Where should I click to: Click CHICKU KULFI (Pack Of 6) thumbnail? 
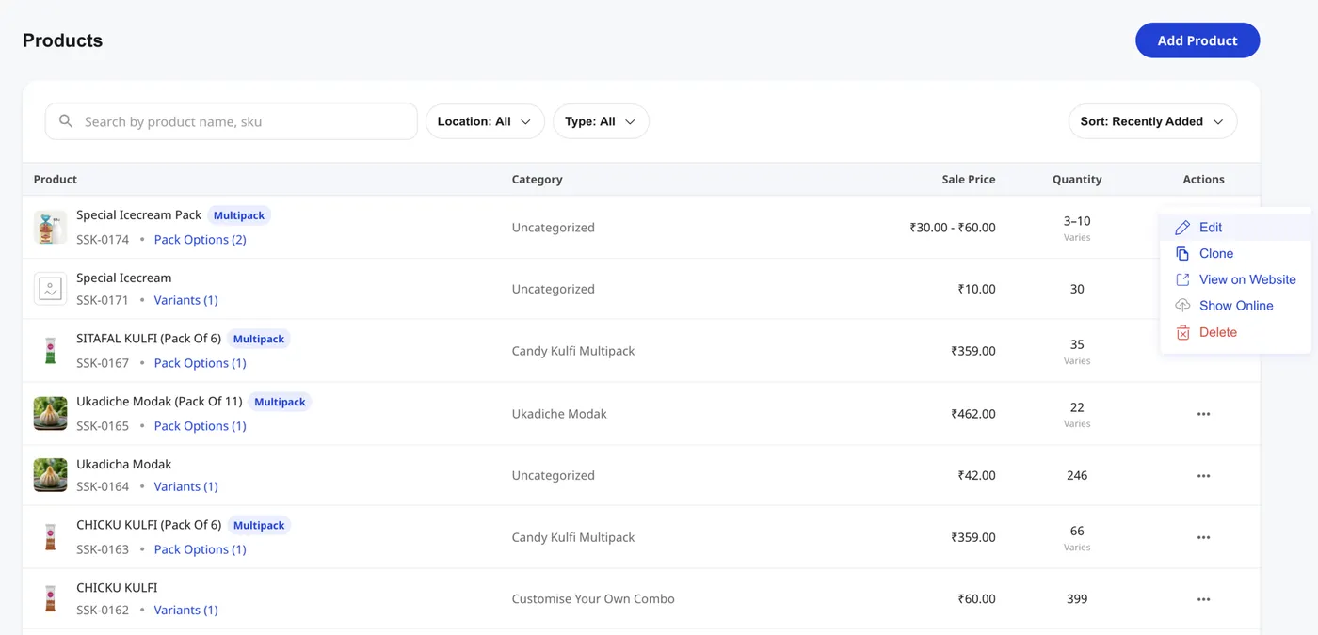(x=50, y=537)
